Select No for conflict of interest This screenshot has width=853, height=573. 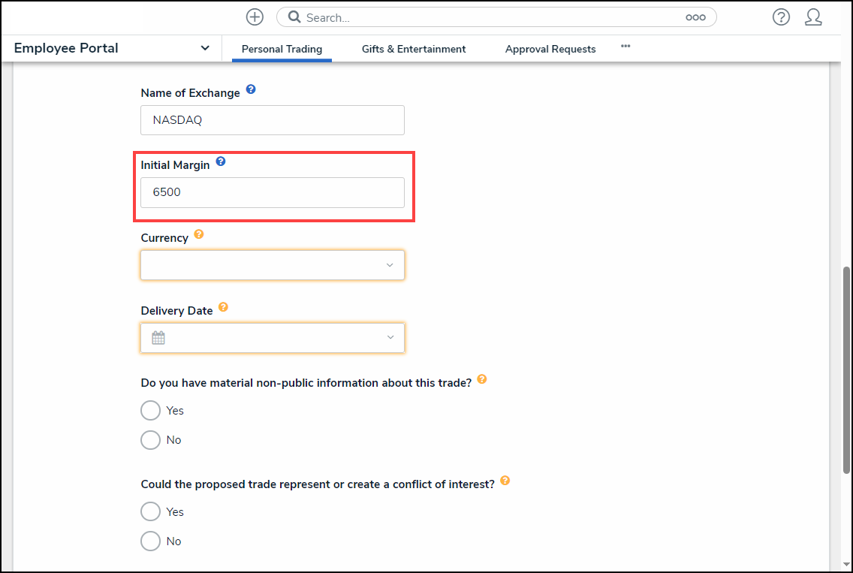click(151, 541)
